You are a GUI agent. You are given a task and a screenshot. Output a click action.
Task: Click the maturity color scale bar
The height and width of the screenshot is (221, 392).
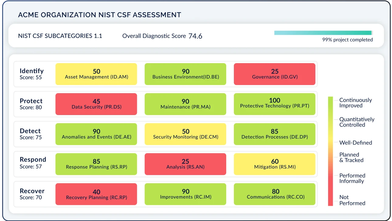click(331, 151)
